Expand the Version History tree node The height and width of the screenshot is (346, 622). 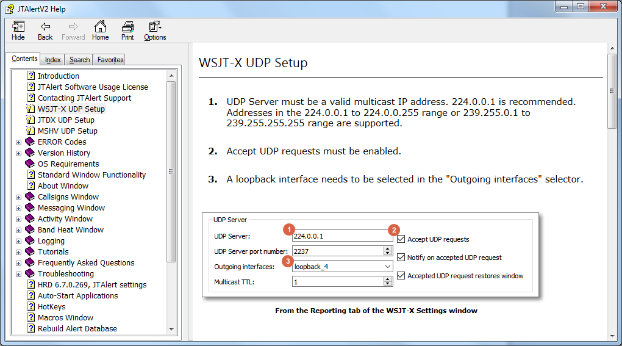pos(19,153)
